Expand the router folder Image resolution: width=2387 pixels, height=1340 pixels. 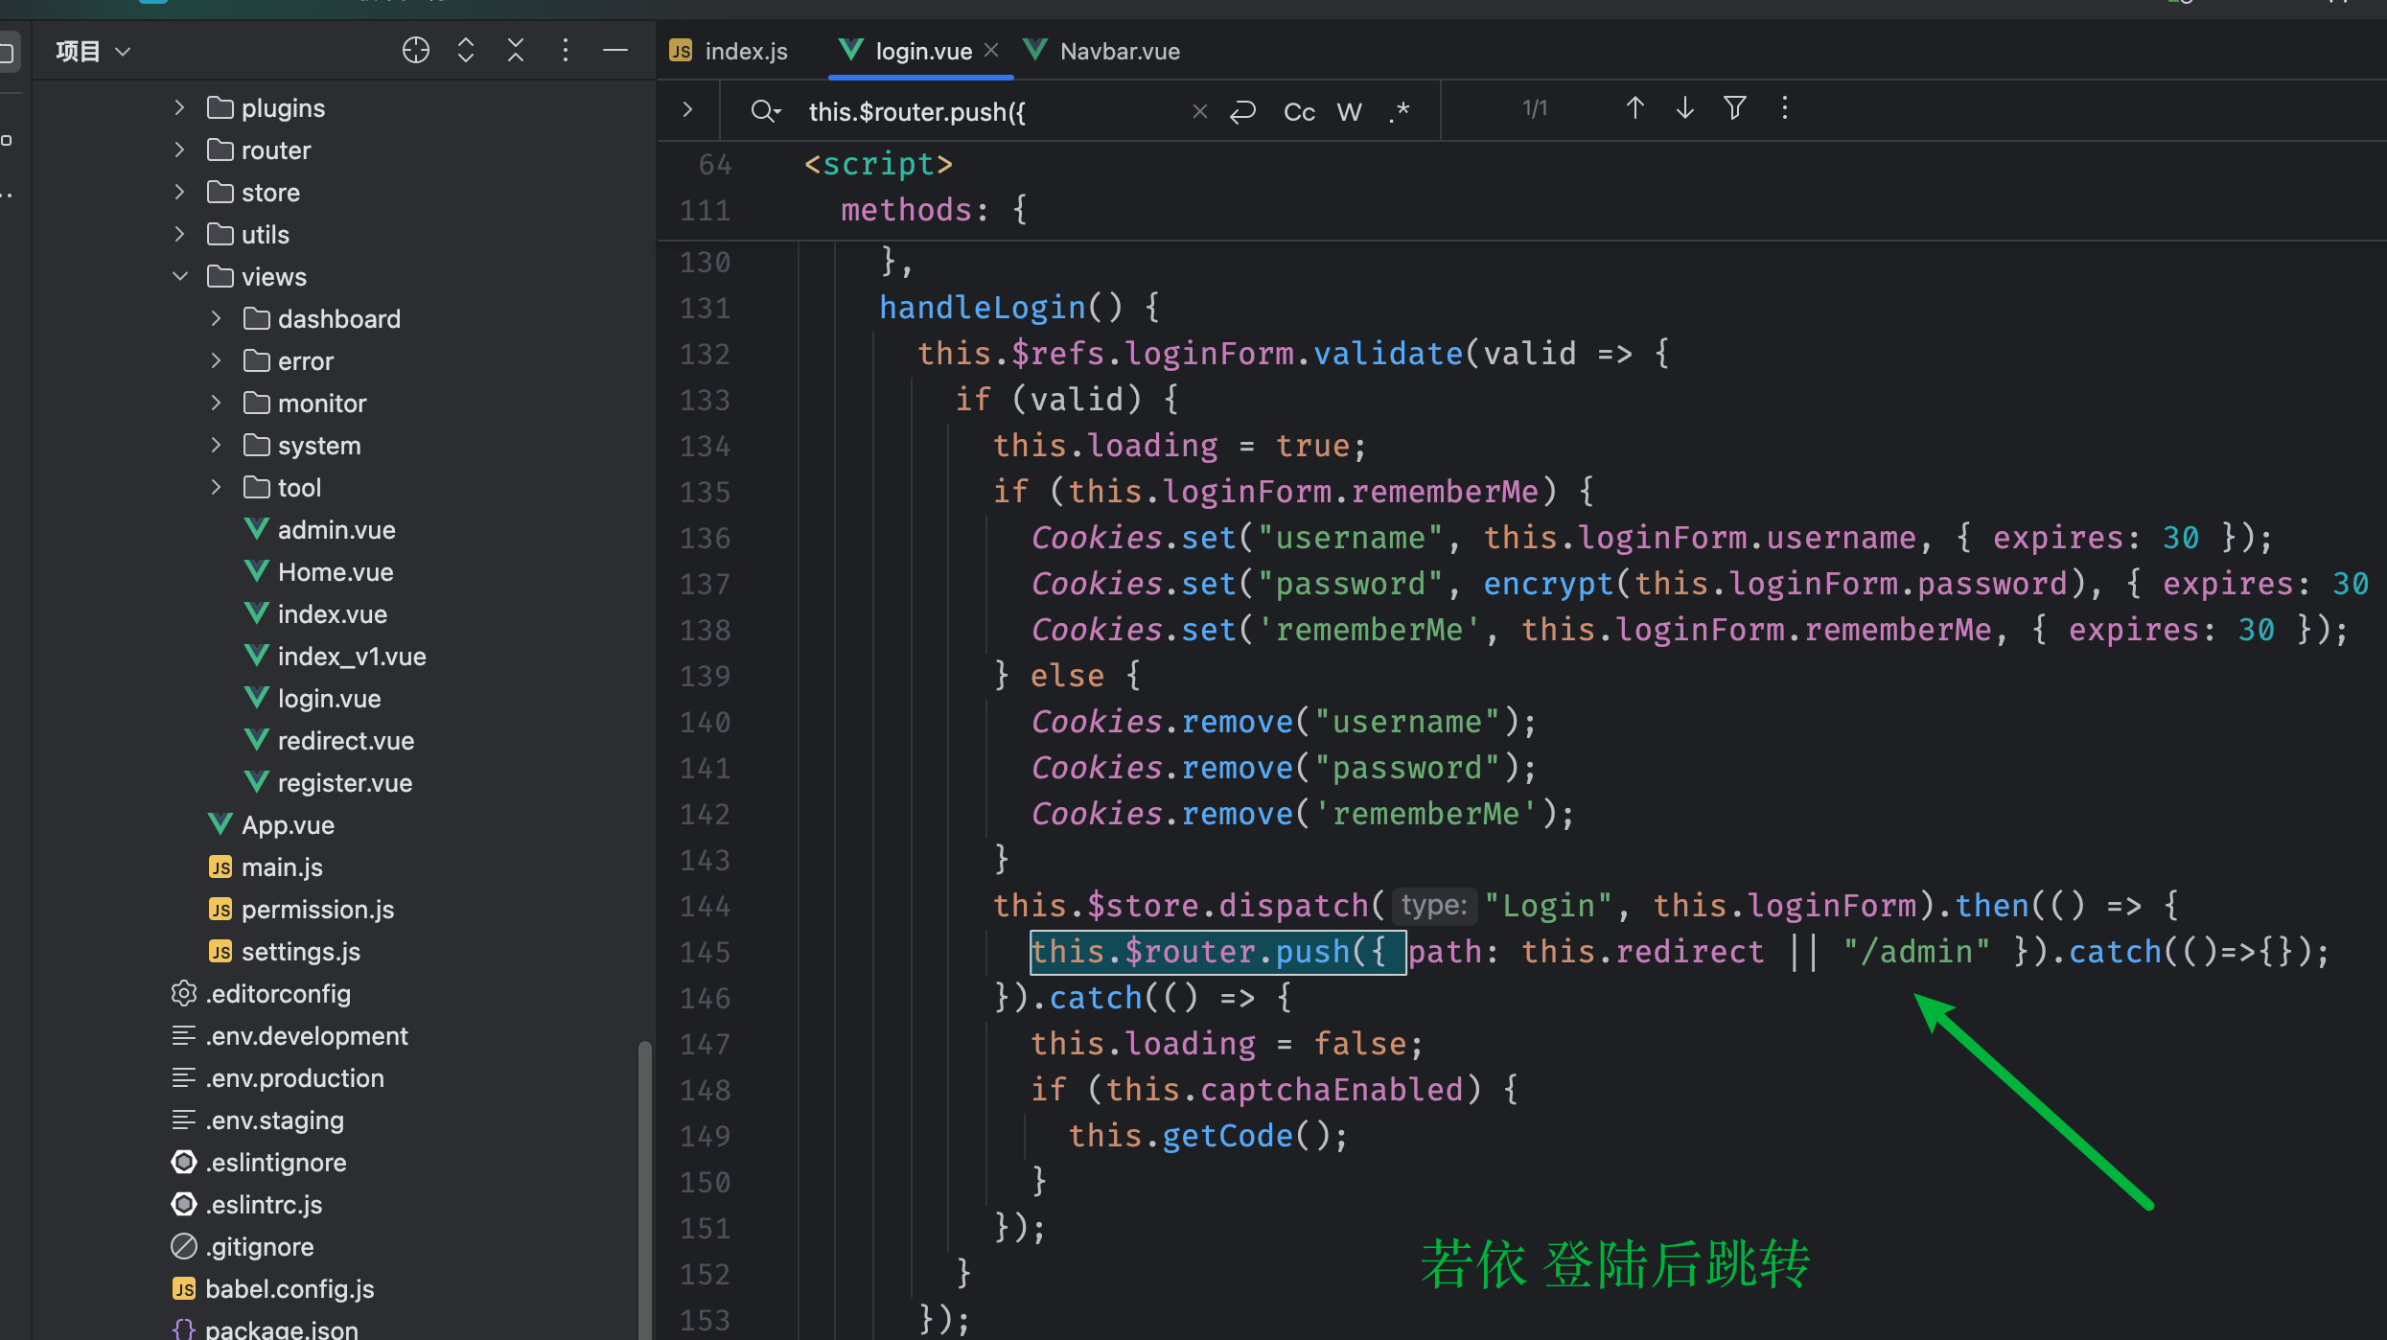coord(179,150)
